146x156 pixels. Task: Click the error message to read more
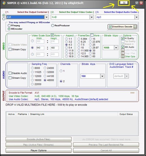[106, 139]
